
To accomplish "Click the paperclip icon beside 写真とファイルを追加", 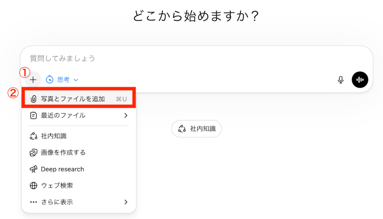I will point(34,98).
